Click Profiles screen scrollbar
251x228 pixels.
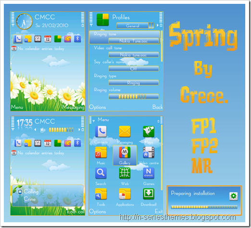click(162, 46)
